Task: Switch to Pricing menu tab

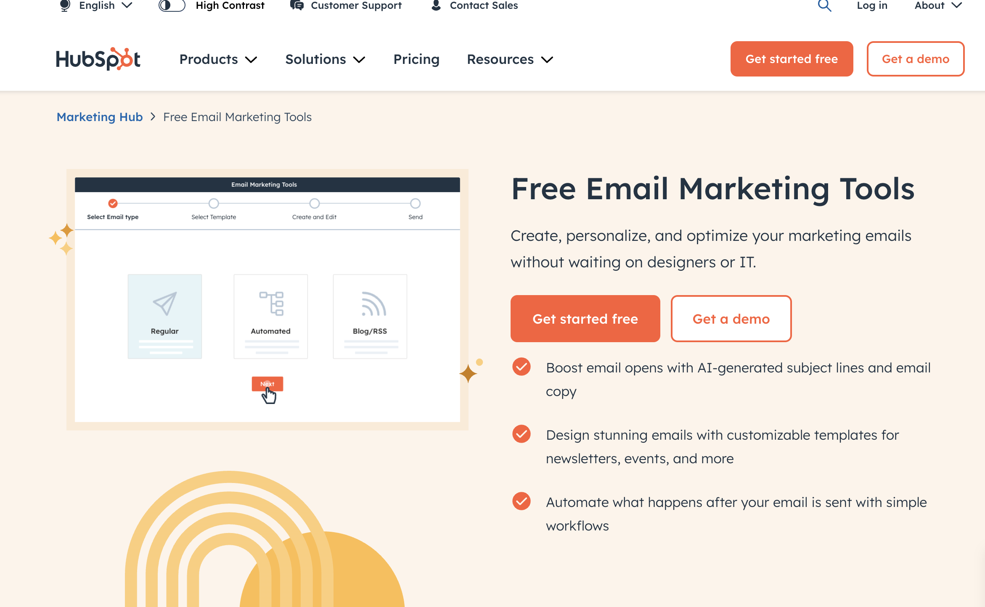Action: (x=416, y=58)
